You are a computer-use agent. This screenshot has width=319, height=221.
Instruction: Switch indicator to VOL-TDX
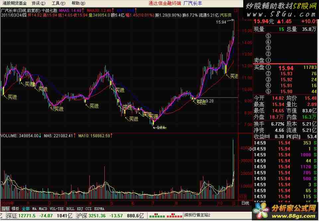click(x=56, y=209)
